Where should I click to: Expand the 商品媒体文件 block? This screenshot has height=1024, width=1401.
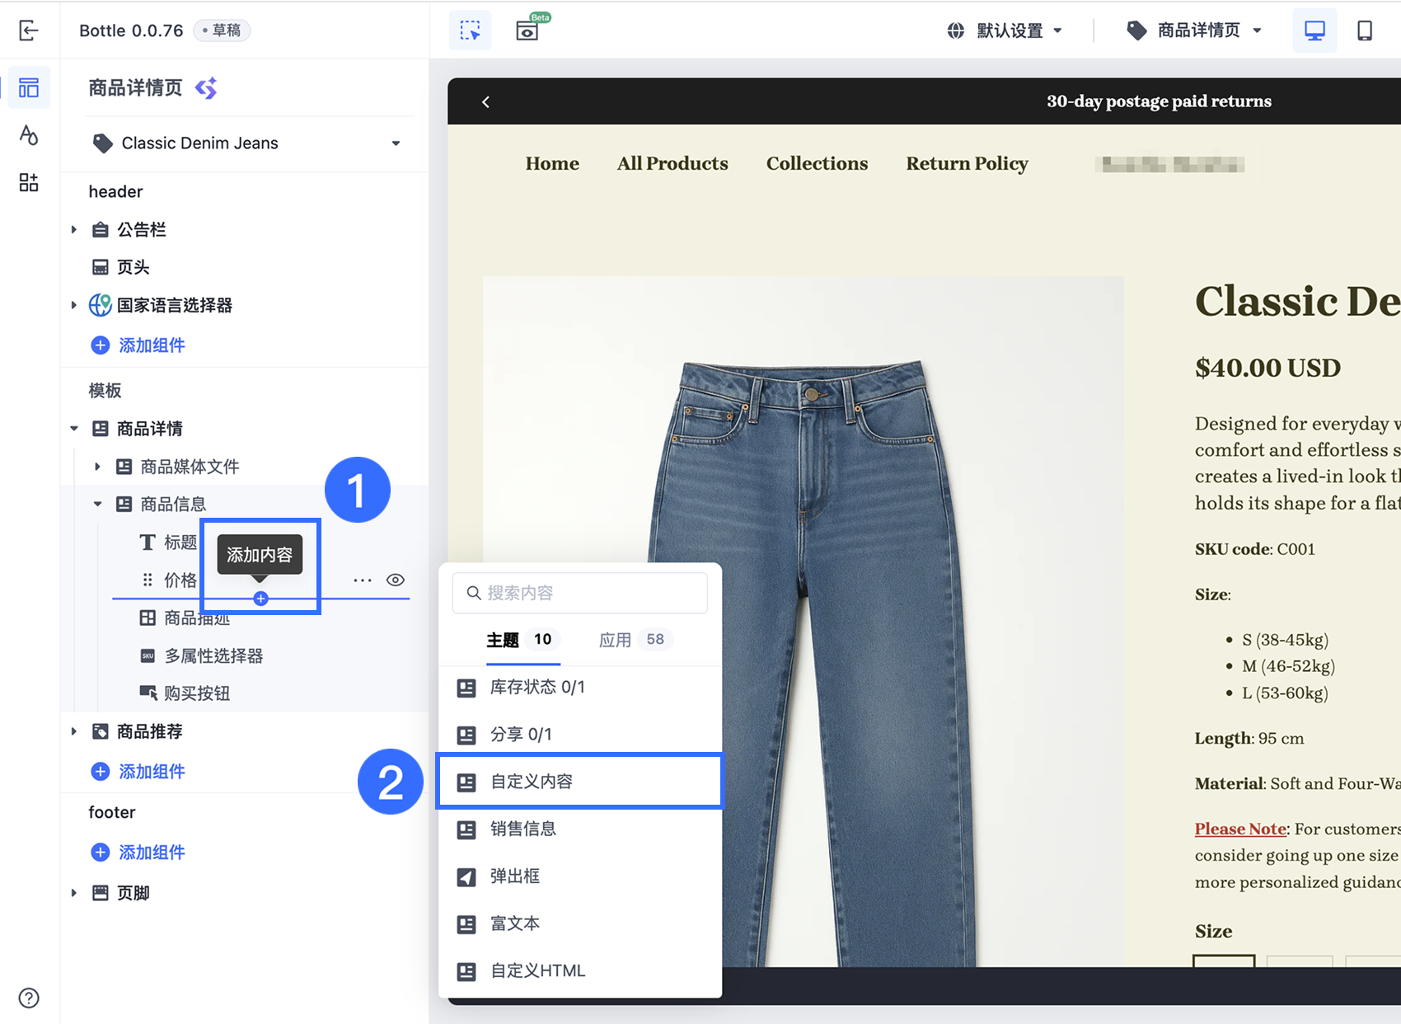(x=97, y=467)
